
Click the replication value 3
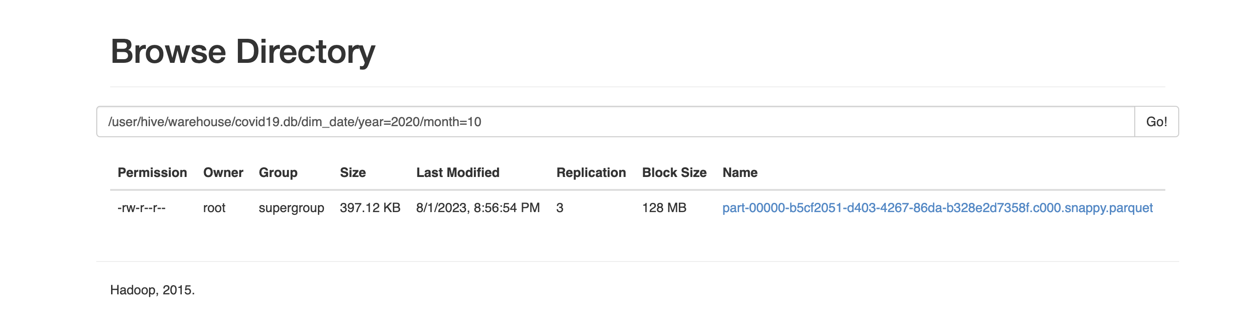[559, 208]
